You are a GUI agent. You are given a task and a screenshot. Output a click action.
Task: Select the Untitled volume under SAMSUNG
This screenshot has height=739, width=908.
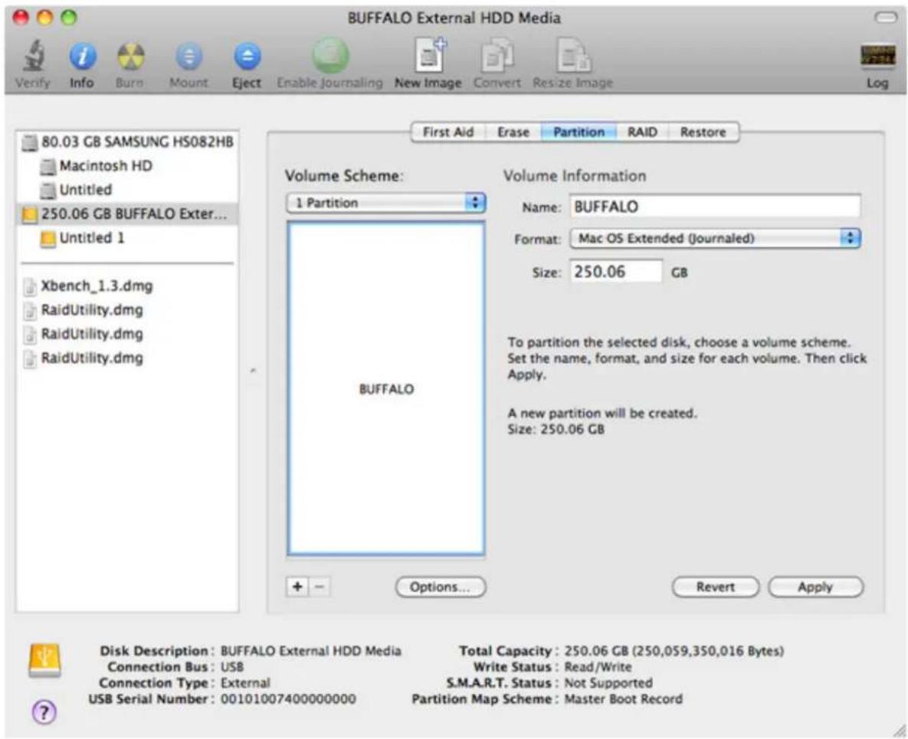click(127, 190)
